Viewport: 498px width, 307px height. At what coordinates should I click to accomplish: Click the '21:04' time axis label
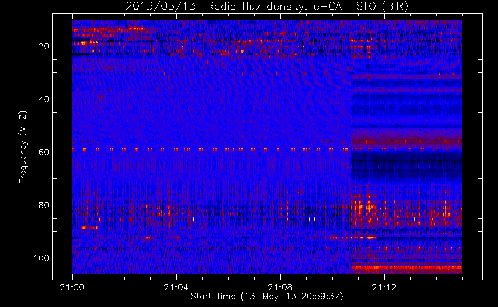click(176, 288)
